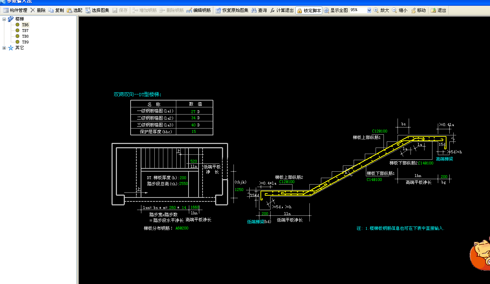Edit 踏步段总高 value 2550
This screenshot has width=490, height=284.
pyautogui.click(x=183, y=183)
